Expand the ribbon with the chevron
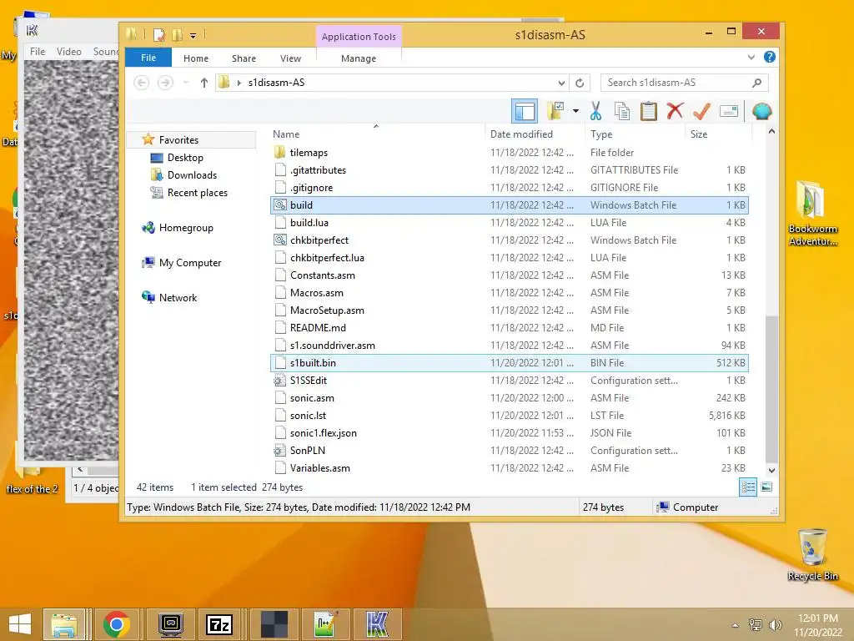The width and height of the screenshot is (854, 641). pyautogui.click(x=751, y=57)
